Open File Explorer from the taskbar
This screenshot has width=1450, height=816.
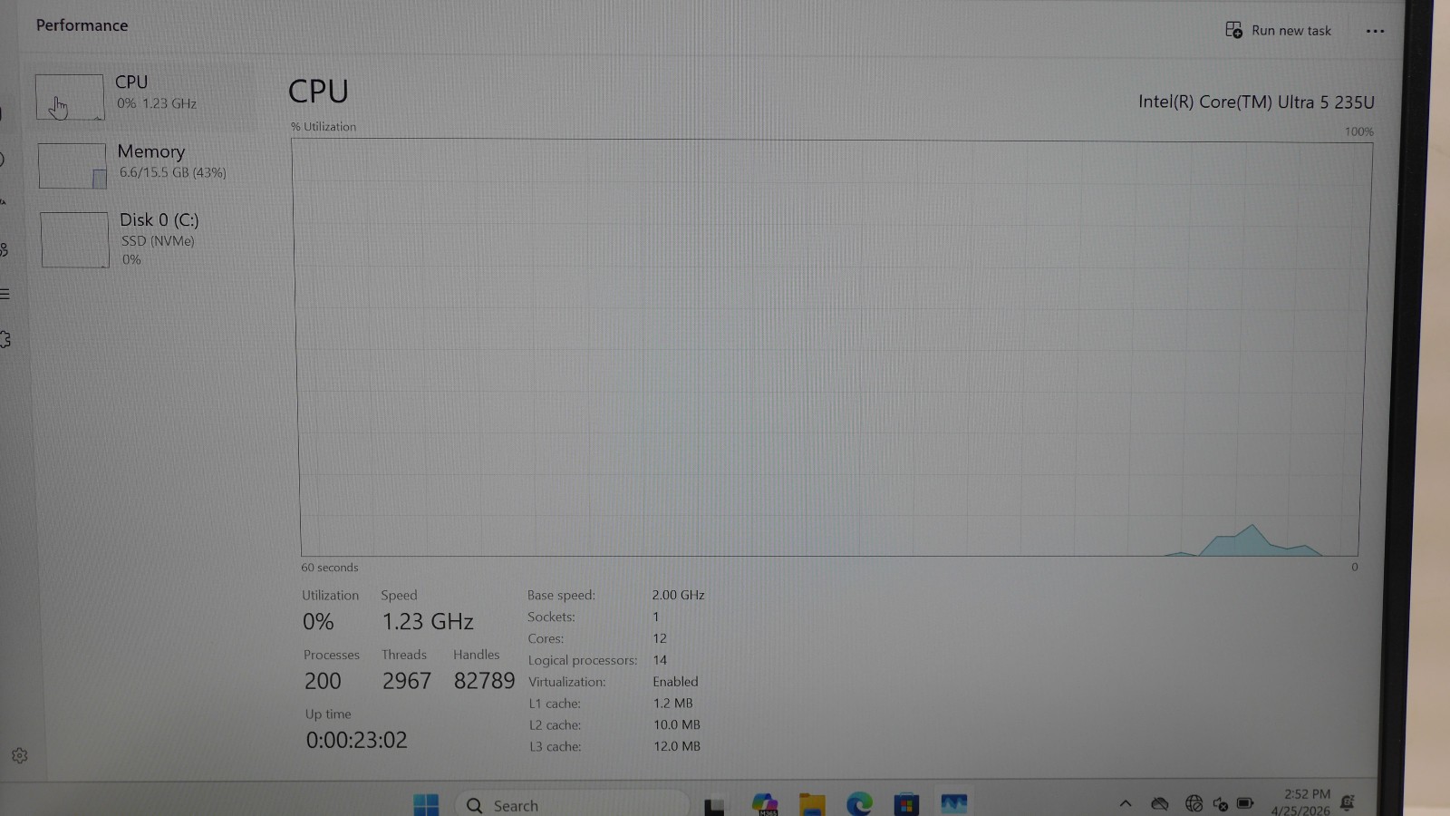point(812,804)
